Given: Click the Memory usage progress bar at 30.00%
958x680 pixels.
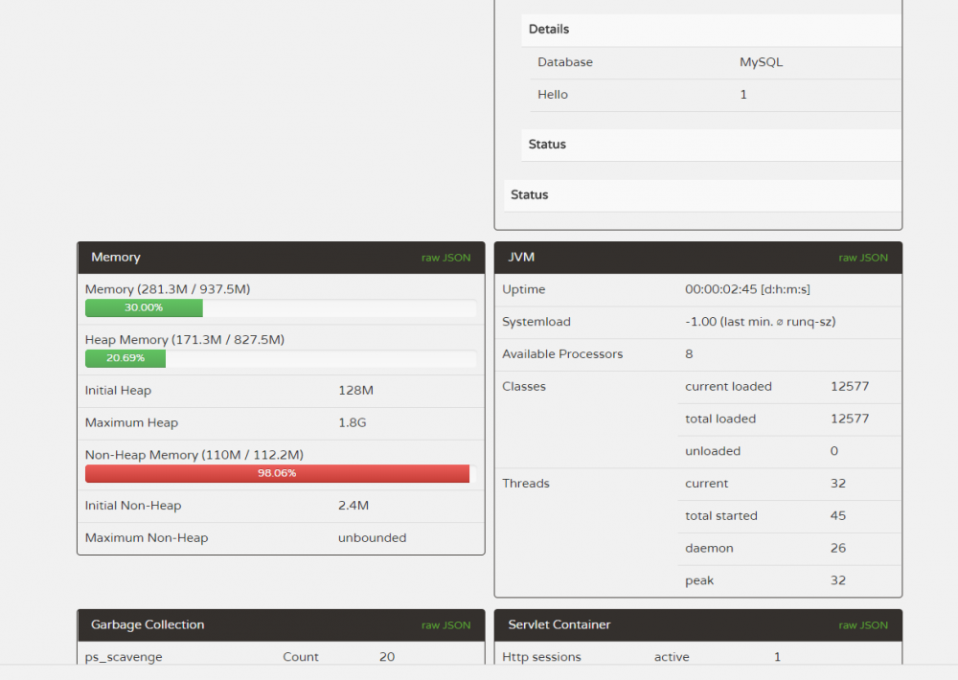Looking at the screenshot, I should 144,307.
